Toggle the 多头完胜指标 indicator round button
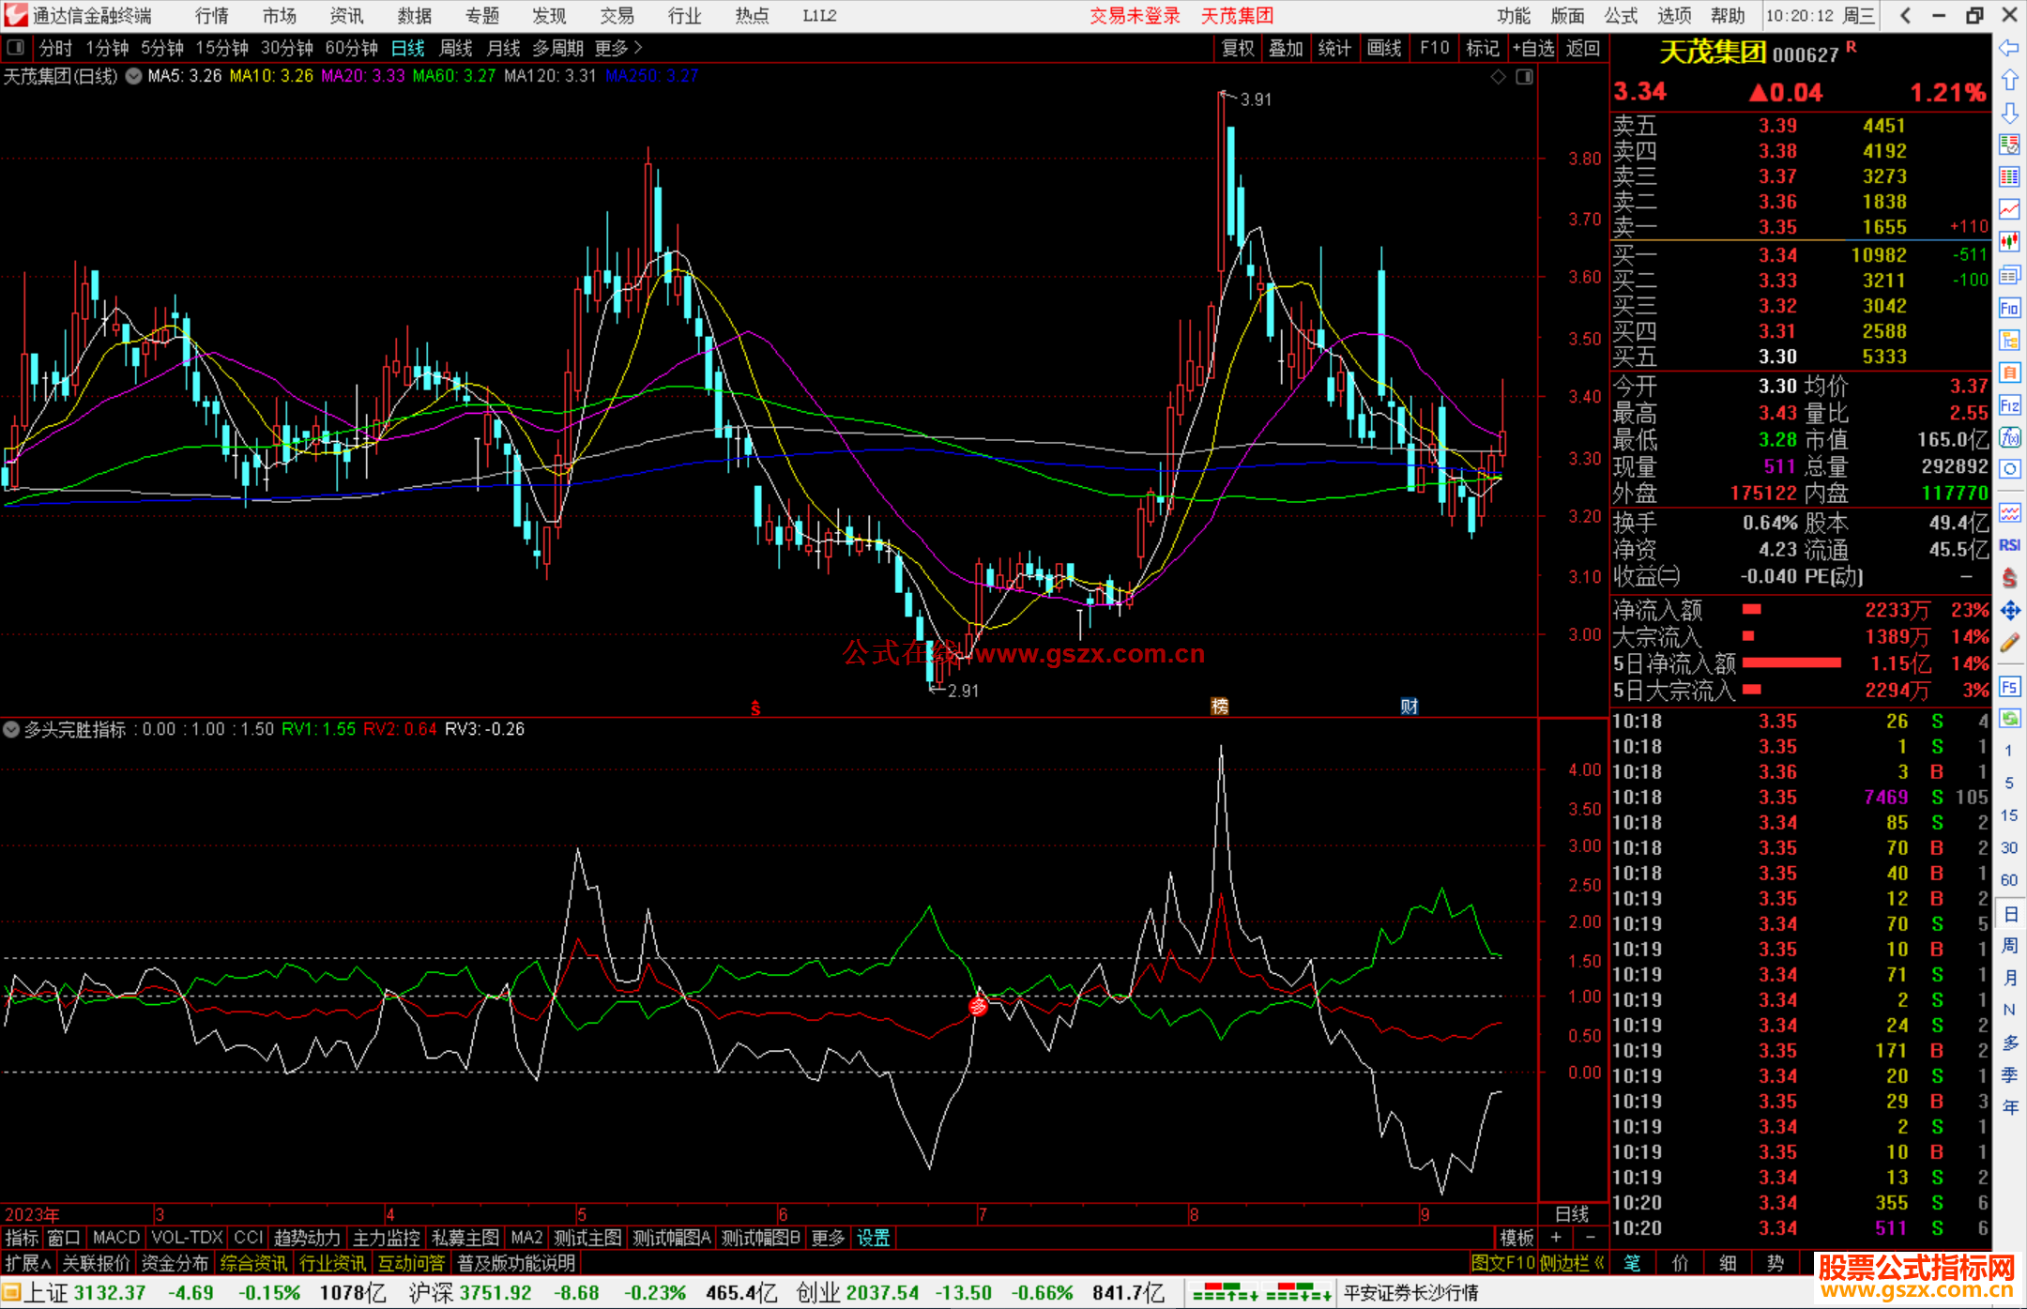Screen dimensions: 2027x1309 click(11, 729)
